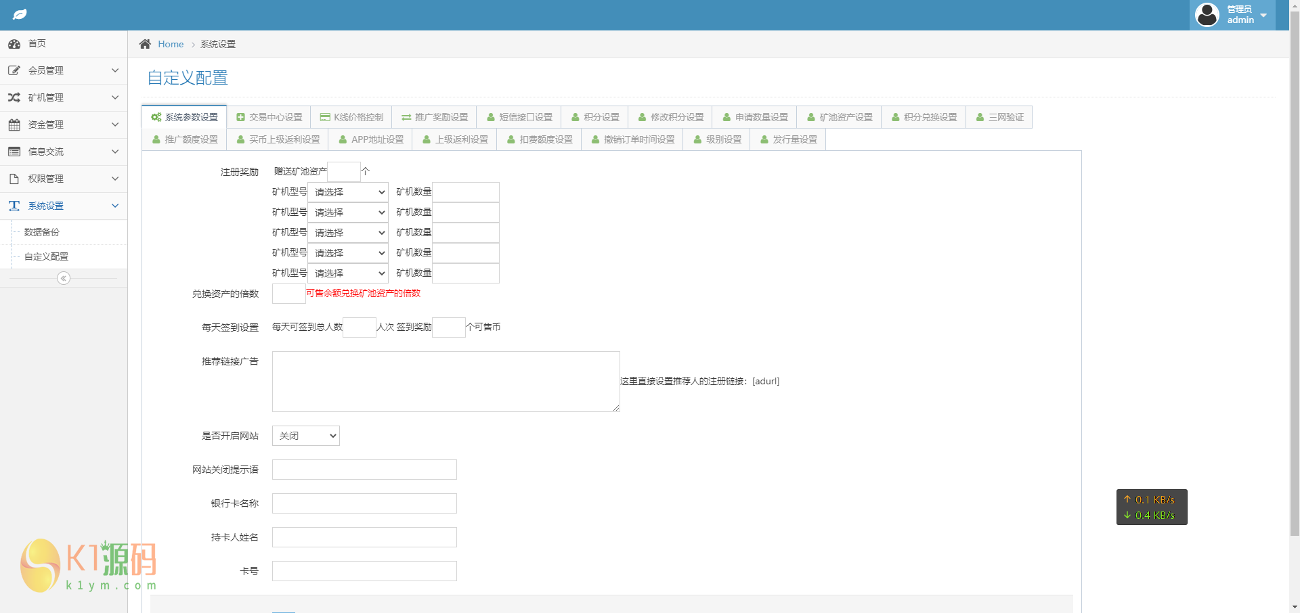Collapse the sidebar with the double-arrow icon
This screenshot has height=613, width=1300.
(x=64, y=278)
